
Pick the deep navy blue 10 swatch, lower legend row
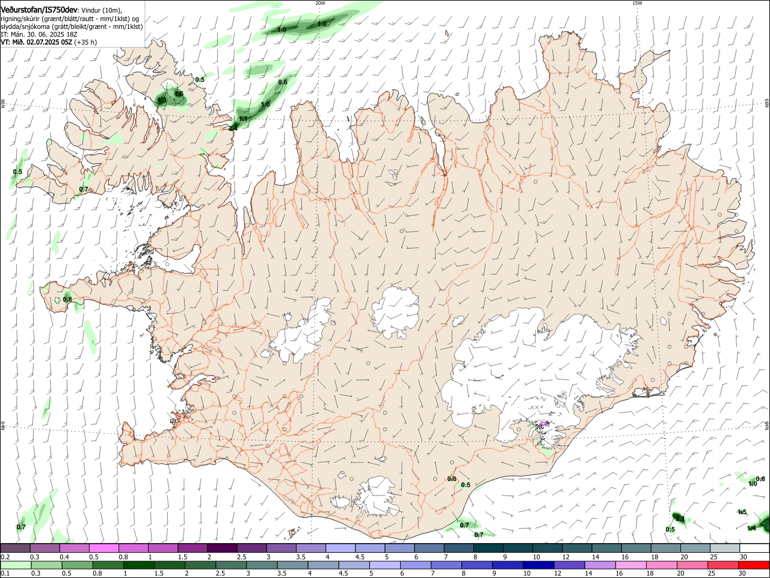point(538,565)
